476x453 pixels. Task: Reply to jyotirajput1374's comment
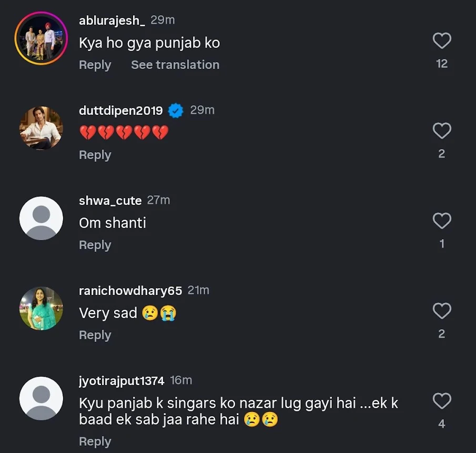pyautogui.click(x=95, y=441)
